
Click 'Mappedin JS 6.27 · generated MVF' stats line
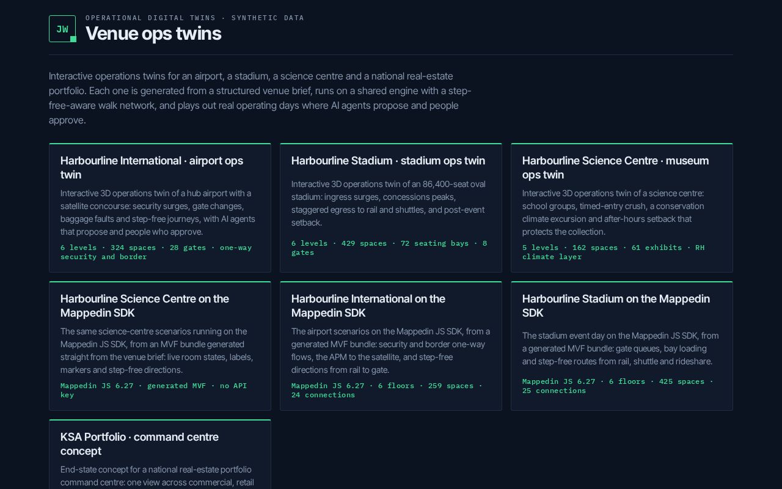tap(154, 390)
